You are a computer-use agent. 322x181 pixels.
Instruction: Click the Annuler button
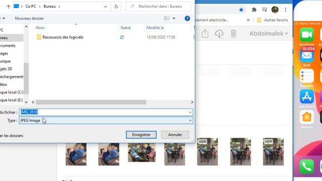tap(175, 135)
